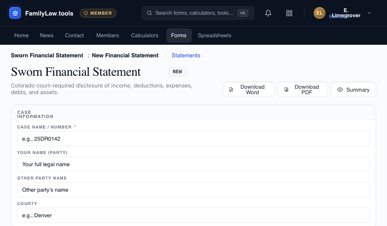Click the County input field
This screenshot has height=226, width=387.
click(x=193, y=216)
